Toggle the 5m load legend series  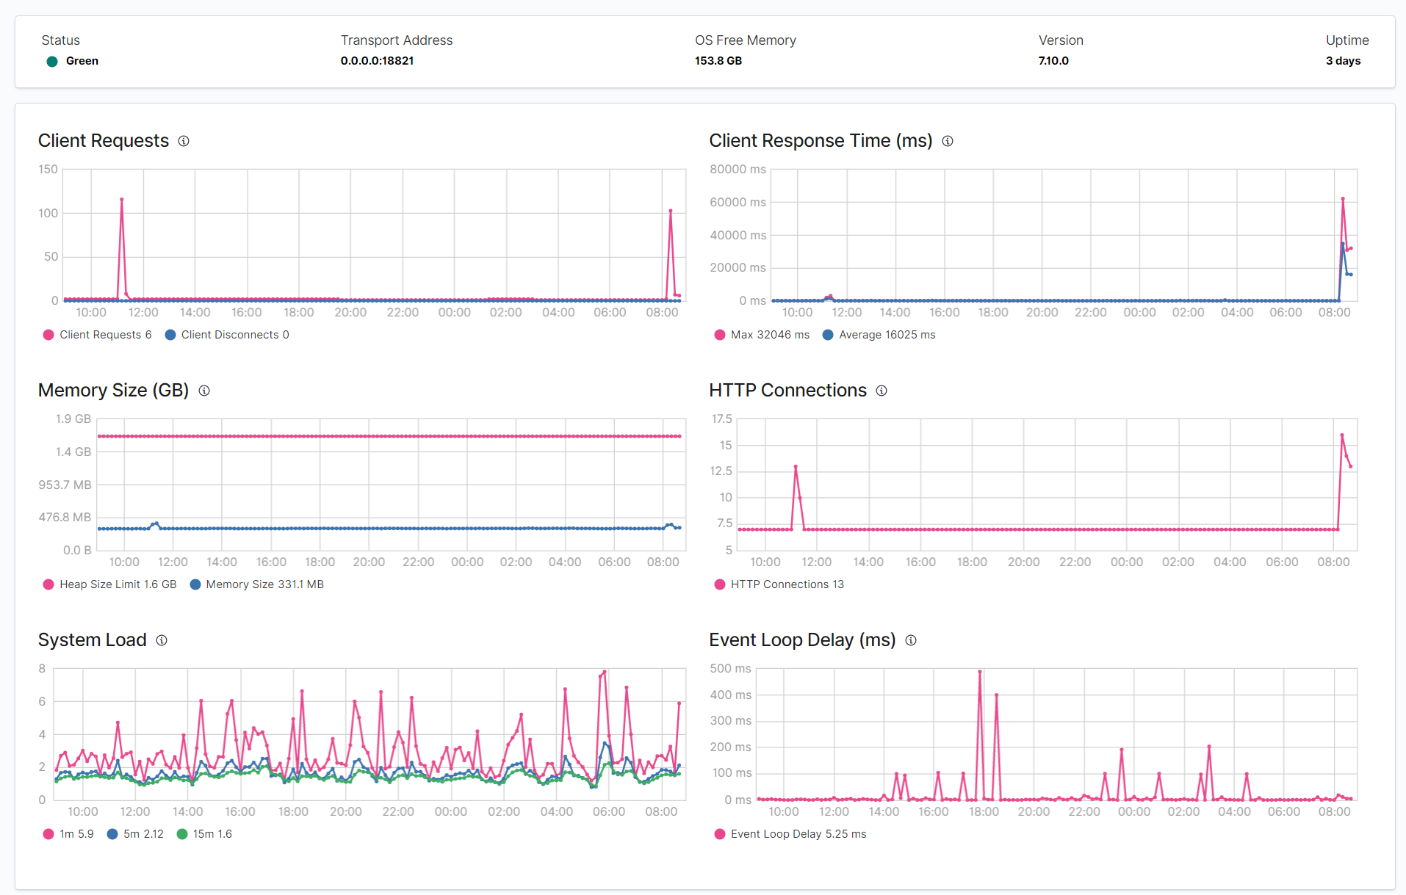click(135, 834)
